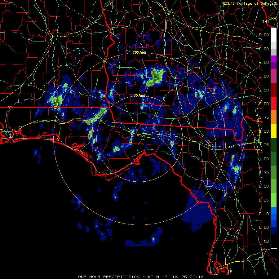
Task: Select the white swatch at the legend top
Action: [274, 35]
